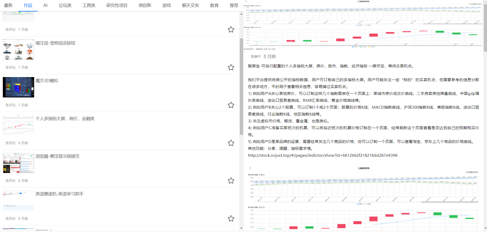The image size is (487, 232).
Task: Click 条评论 under 个人多指标大屏 entry
Action: [x=10, y=143]
